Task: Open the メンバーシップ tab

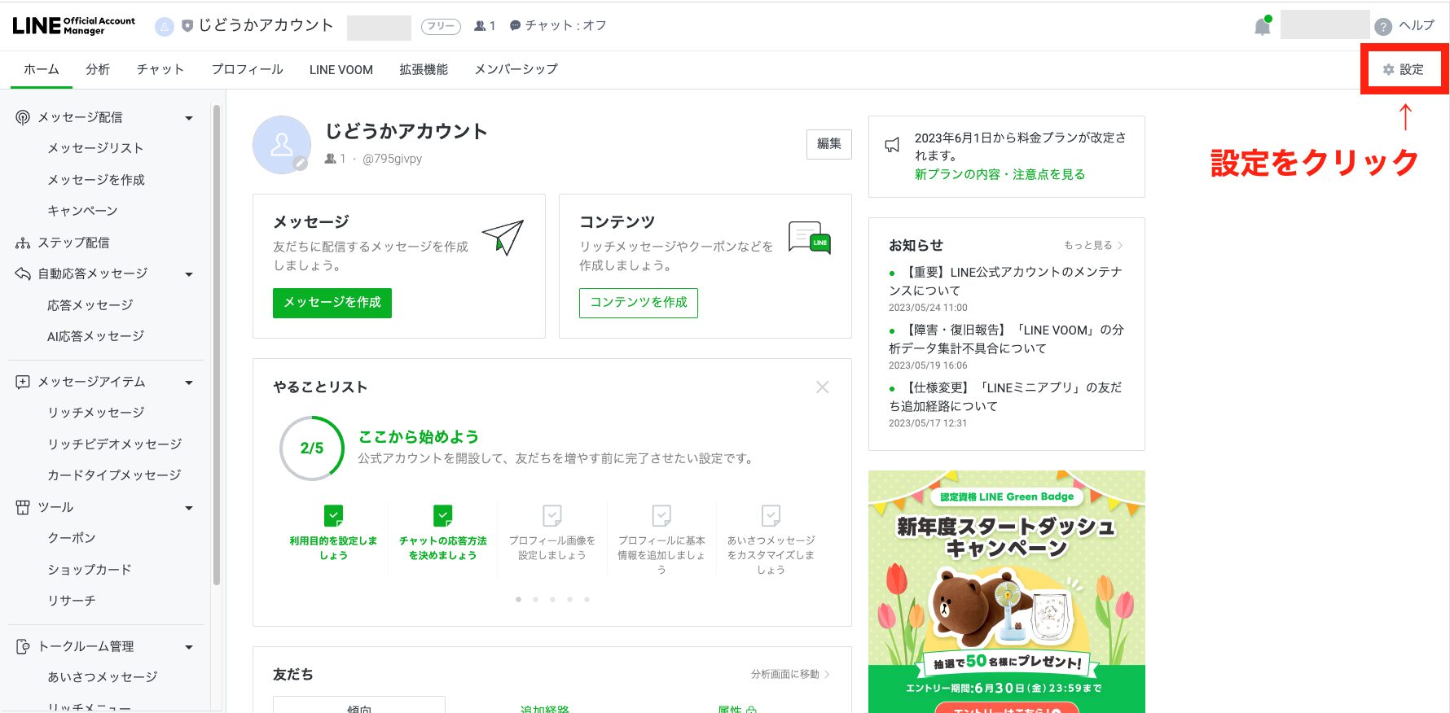Action: click(x=516, y=69)
